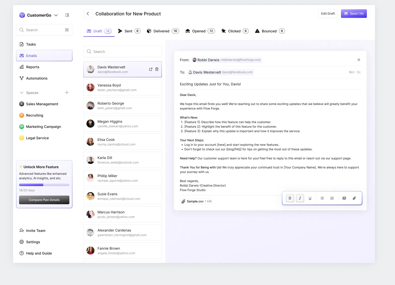Collapse the sidebar using the panel icon

pos(67,15)
